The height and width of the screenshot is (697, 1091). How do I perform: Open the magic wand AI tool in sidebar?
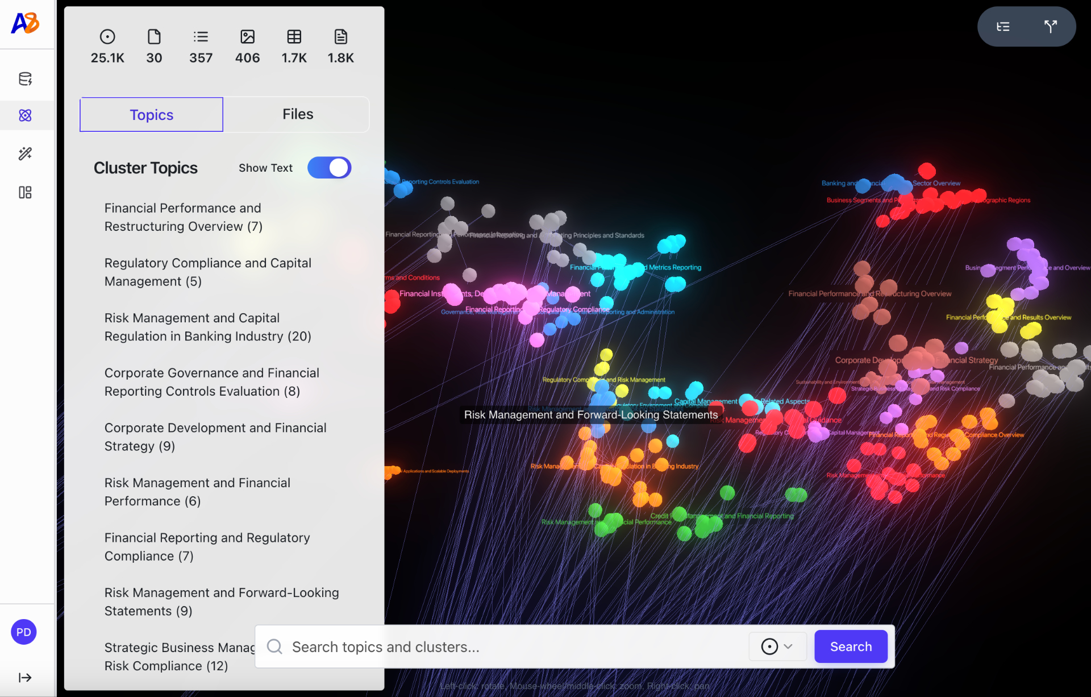click(x=25, y=153)
